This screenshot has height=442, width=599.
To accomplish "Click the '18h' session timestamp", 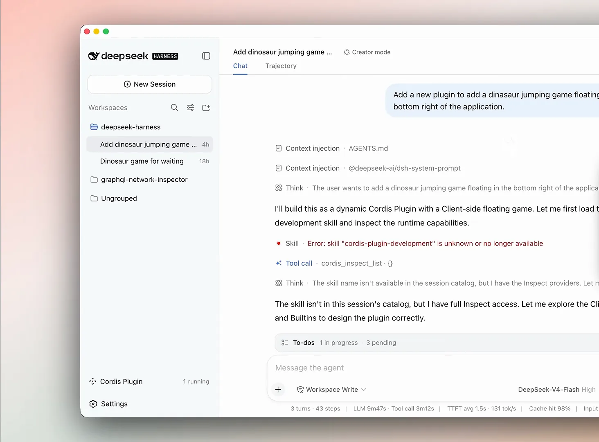I will pyautogui.click(x=204, y=161).
